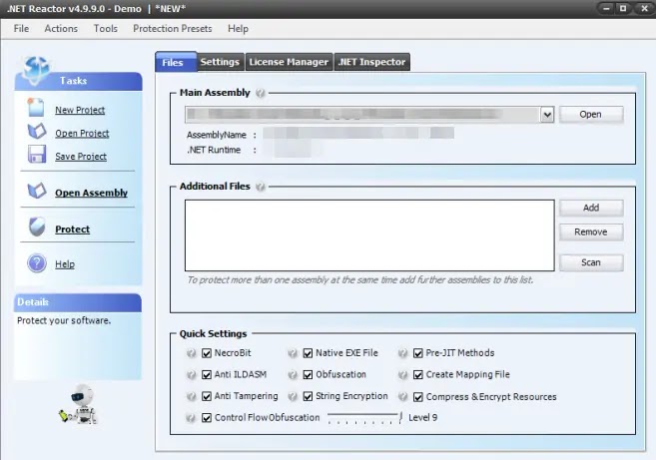
Task: Select the Files tab
Action: click(176, 62)
